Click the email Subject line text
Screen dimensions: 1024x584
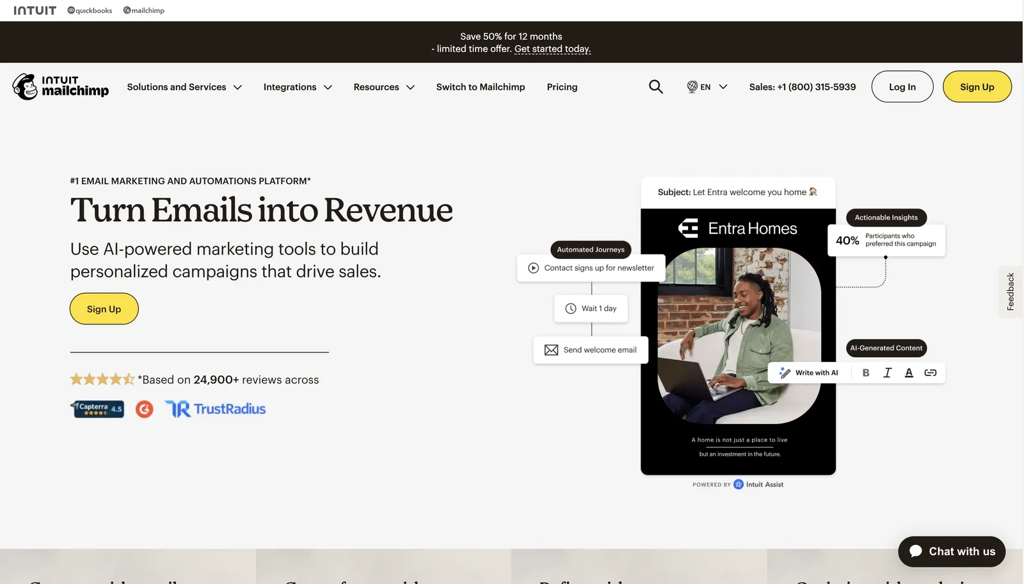tap(737, 192)
